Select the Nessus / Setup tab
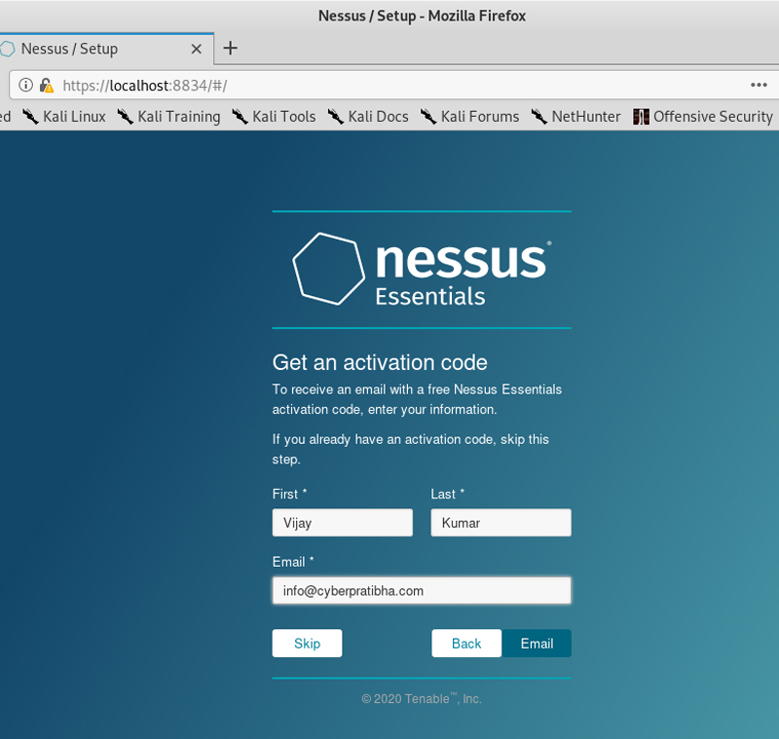The width and height of the screenshot is (779, 739). coord(106,49)
